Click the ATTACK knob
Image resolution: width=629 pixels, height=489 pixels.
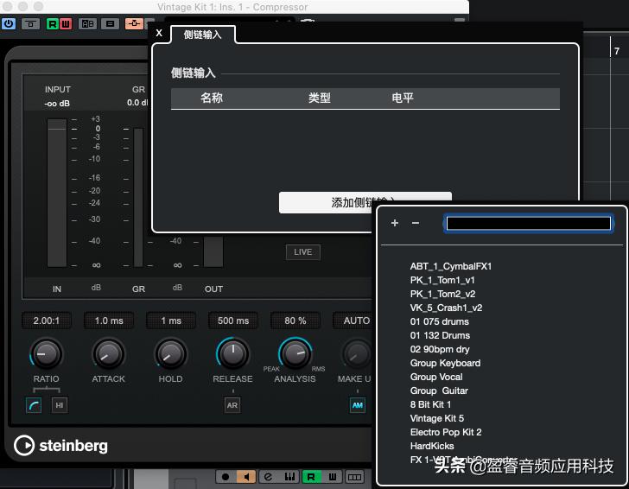(108, 353)
